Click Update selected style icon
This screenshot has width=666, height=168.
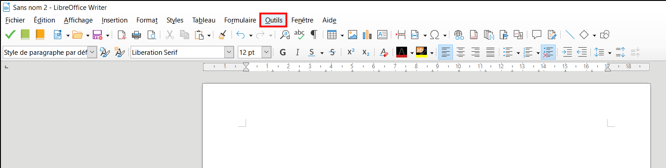pos(104,53)
